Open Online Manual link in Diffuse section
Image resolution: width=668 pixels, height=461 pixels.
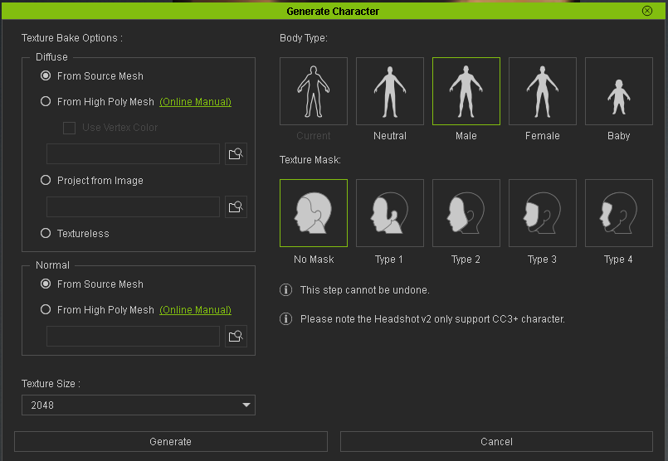[196, 102]
